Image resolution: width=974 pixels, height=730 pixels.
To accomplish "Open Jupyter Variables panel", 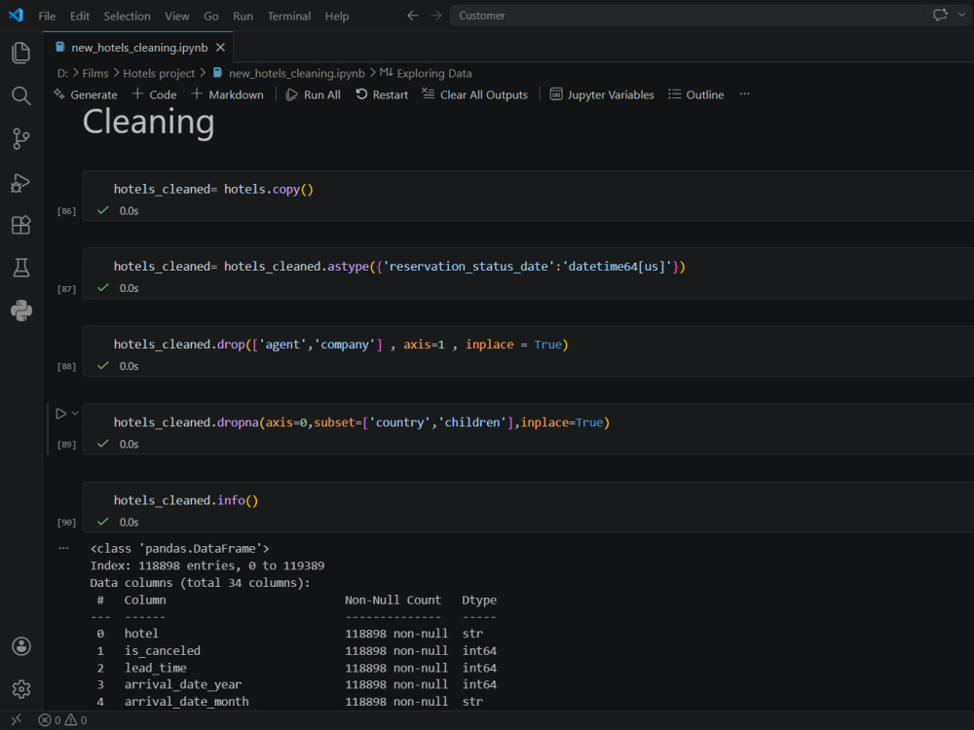I will (602, 94).
